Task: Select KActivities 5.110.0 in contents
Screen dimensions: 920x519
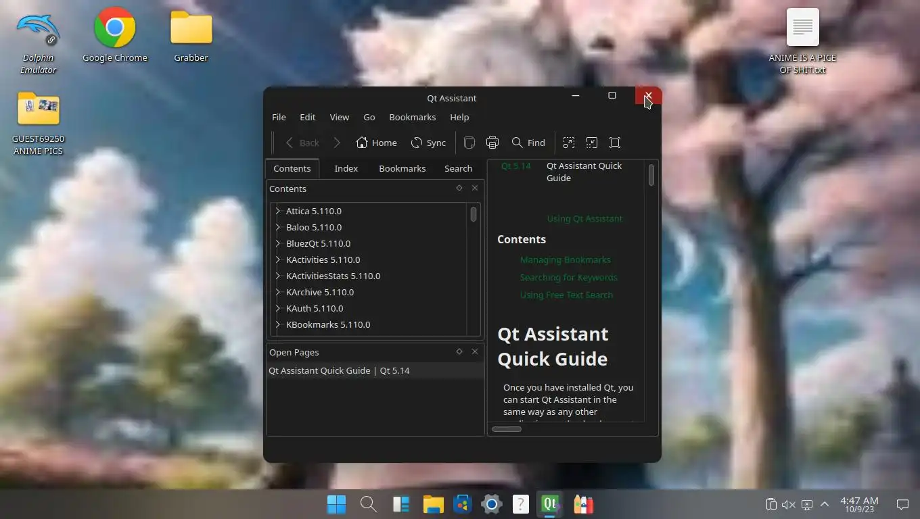Action: click(x=323, y=259)
